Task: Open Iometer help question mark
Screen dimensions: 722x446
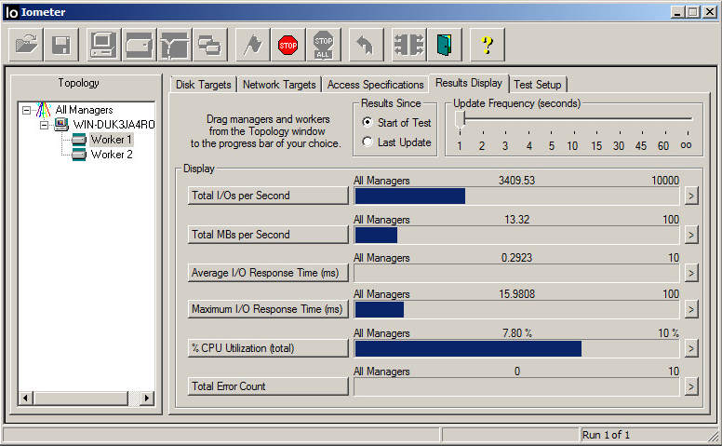Action: pyautogui.click(x=488, y=45)
